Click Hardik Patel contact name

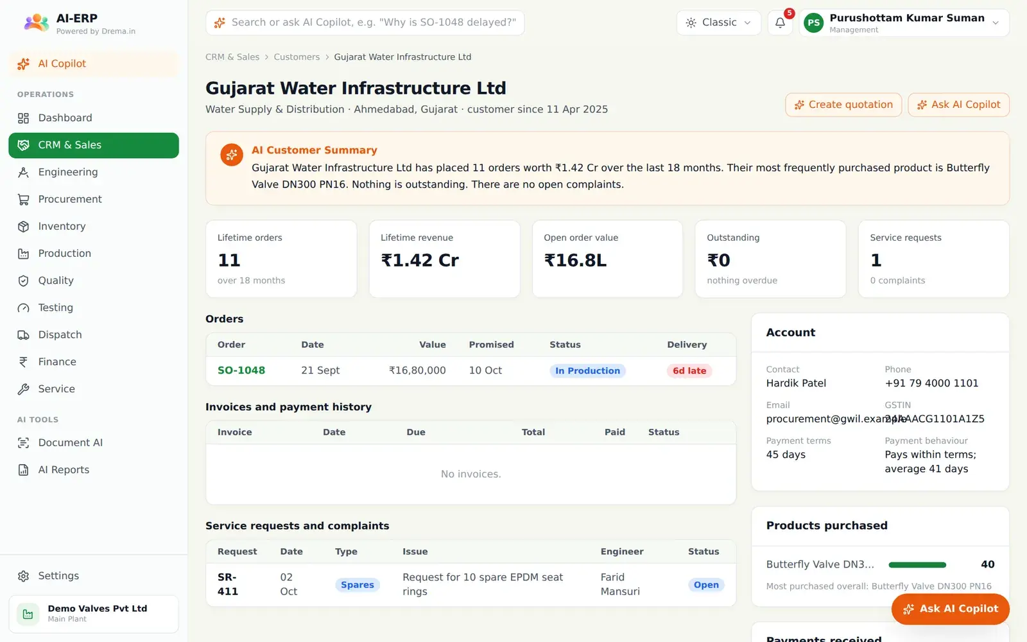tap(796, 383)
